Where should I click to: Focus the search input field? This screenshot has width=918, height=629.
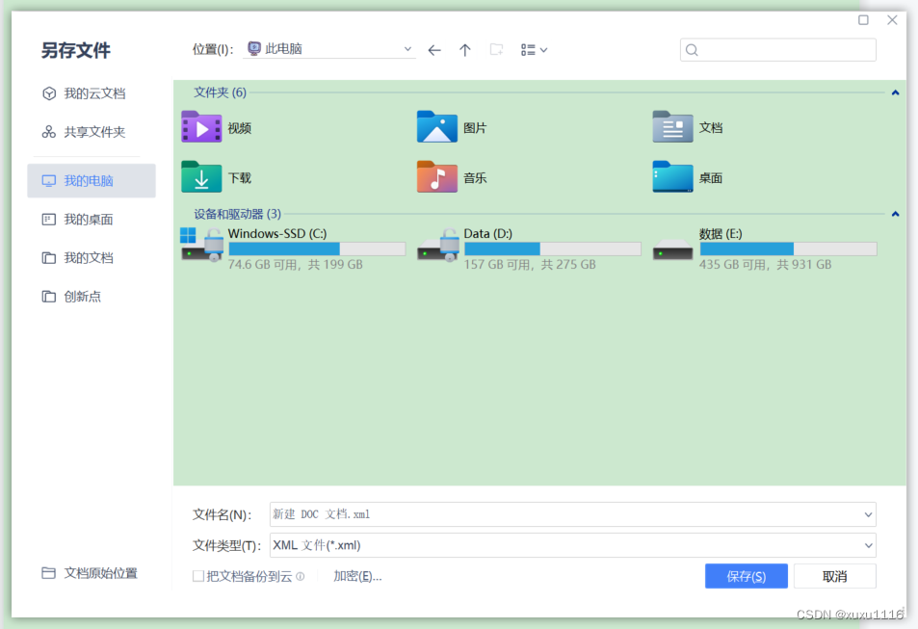click(x=778, y=50)
